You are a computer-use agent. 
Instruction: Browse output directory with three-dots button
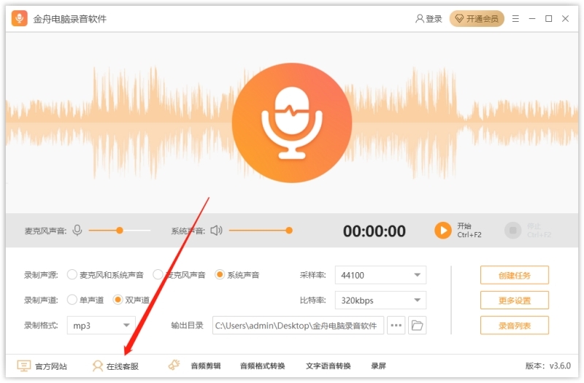[x=396, y=325]
